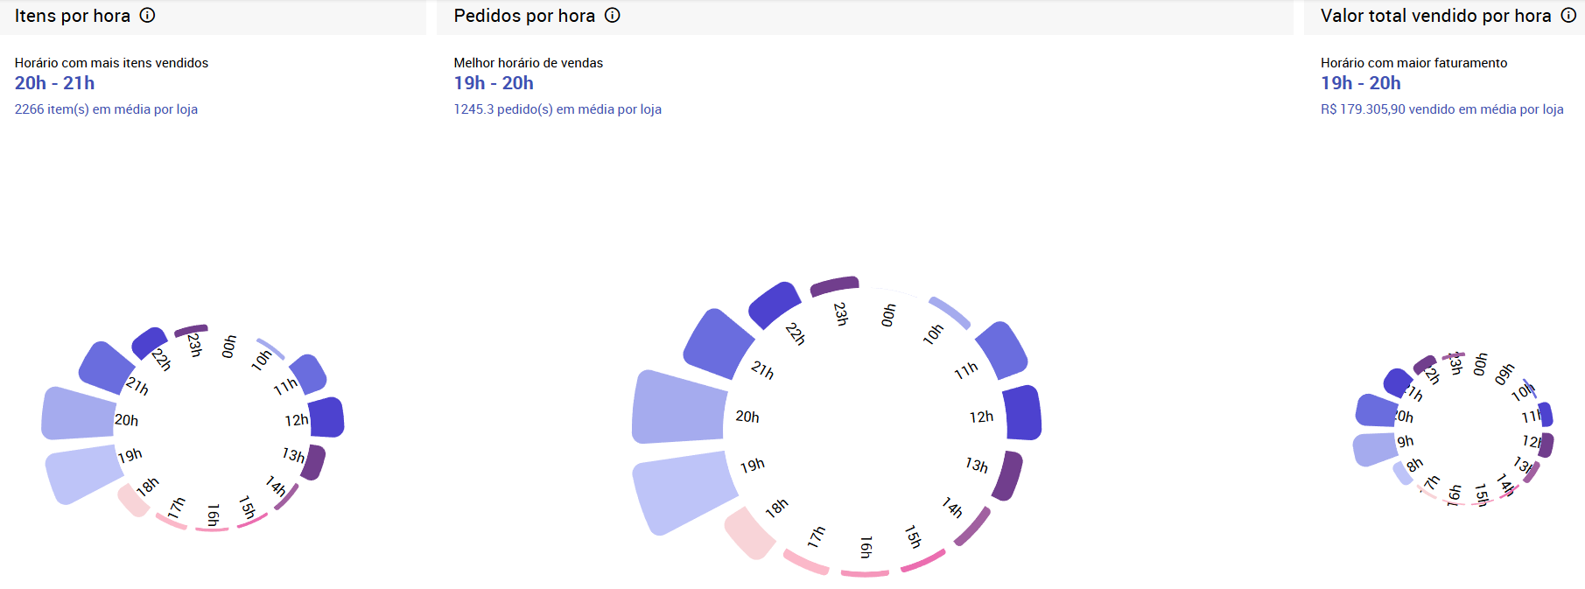The height and width of the screenshot is (589, 1585).
Task: Select 12h segment in Pedidos por hora chart
Action: (x=1022, y=412)
